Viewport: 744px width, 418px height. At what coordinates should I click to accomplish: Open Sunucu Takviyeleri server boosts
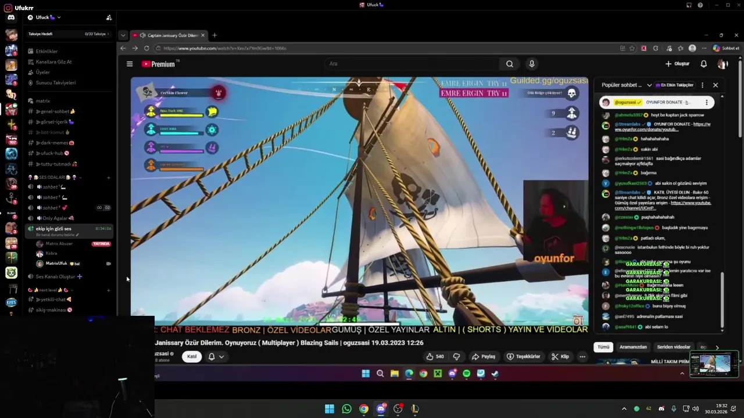[56, 82]
